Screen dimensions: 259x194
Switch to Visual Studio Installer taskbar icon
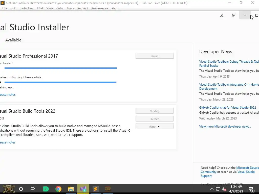click(x=83, y=189)
